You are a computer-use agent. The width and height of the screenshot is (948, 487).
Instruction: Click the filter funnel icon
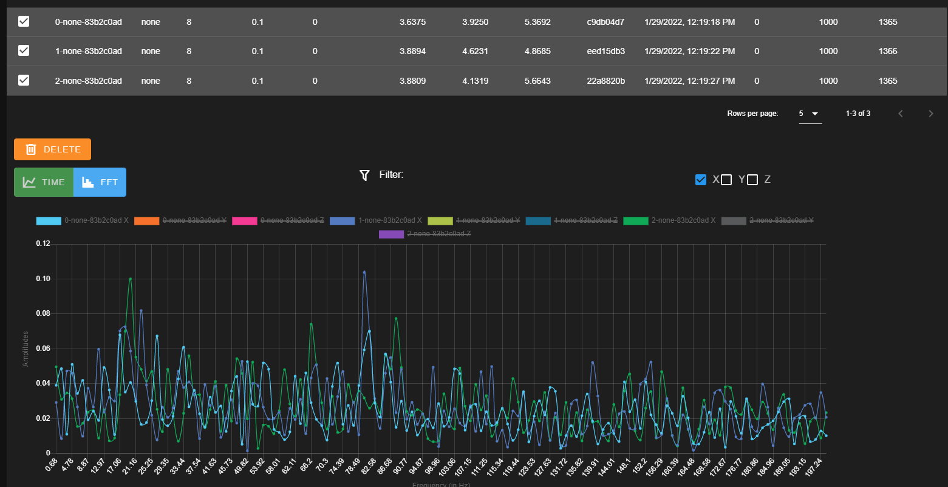364,175
